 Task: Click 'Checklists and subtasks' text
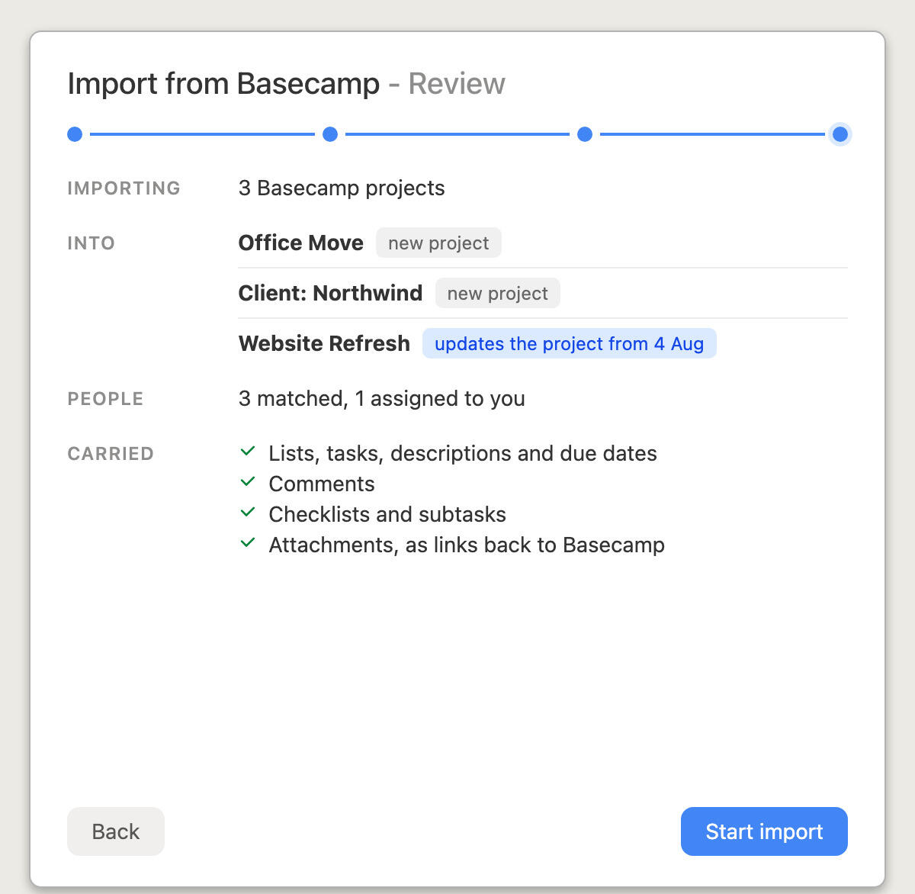[x=387, y=514]
